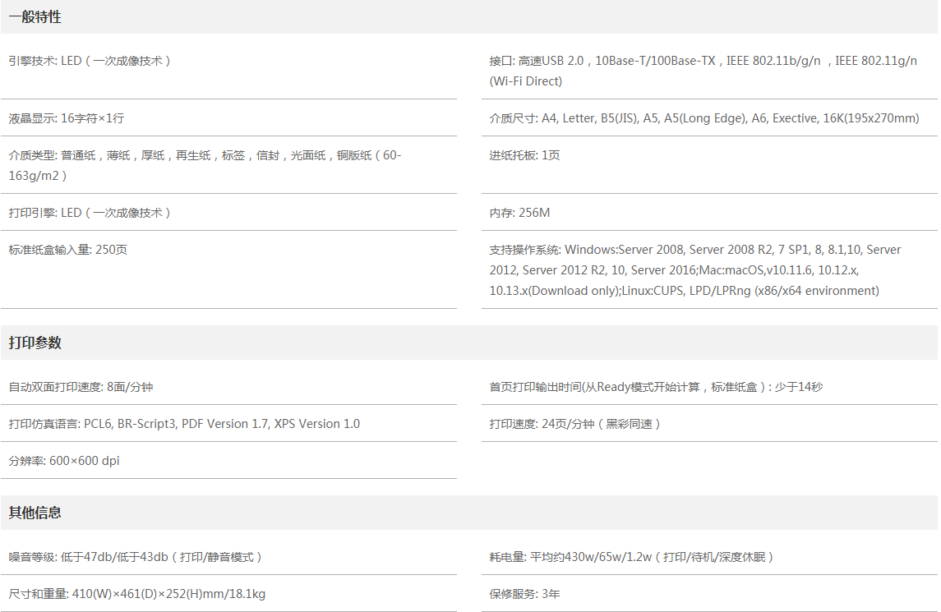Select the 介质尺寸 A4, Letter entry
Screen dimensions: 941x612
(704, 118)
